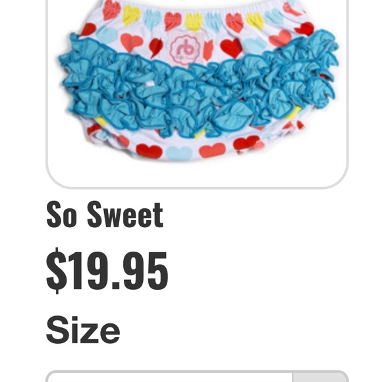Click the large red heart beside logo
This screenshot has width=382, height=382.
point(231,47)
